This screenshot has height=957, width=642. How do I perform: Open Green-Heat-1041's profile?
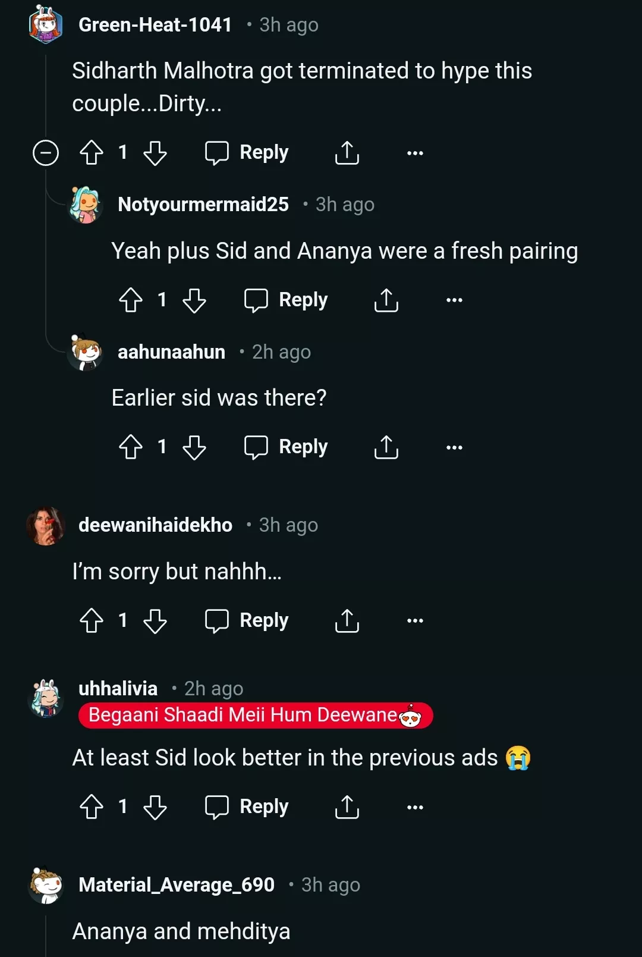click(156, 24)
